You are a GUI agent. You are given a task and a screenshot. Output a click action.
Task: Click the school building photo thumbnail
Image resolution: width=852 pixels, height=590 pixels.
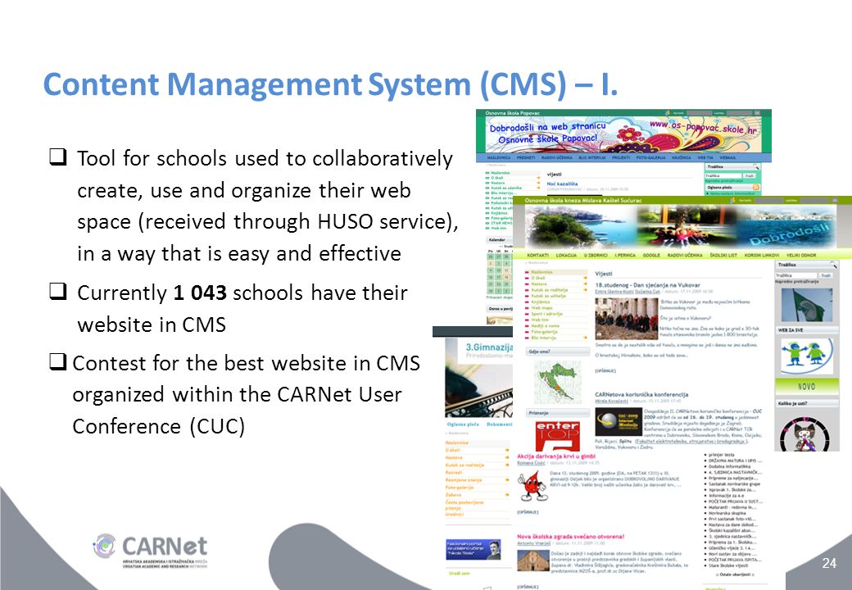coord(533,560)
